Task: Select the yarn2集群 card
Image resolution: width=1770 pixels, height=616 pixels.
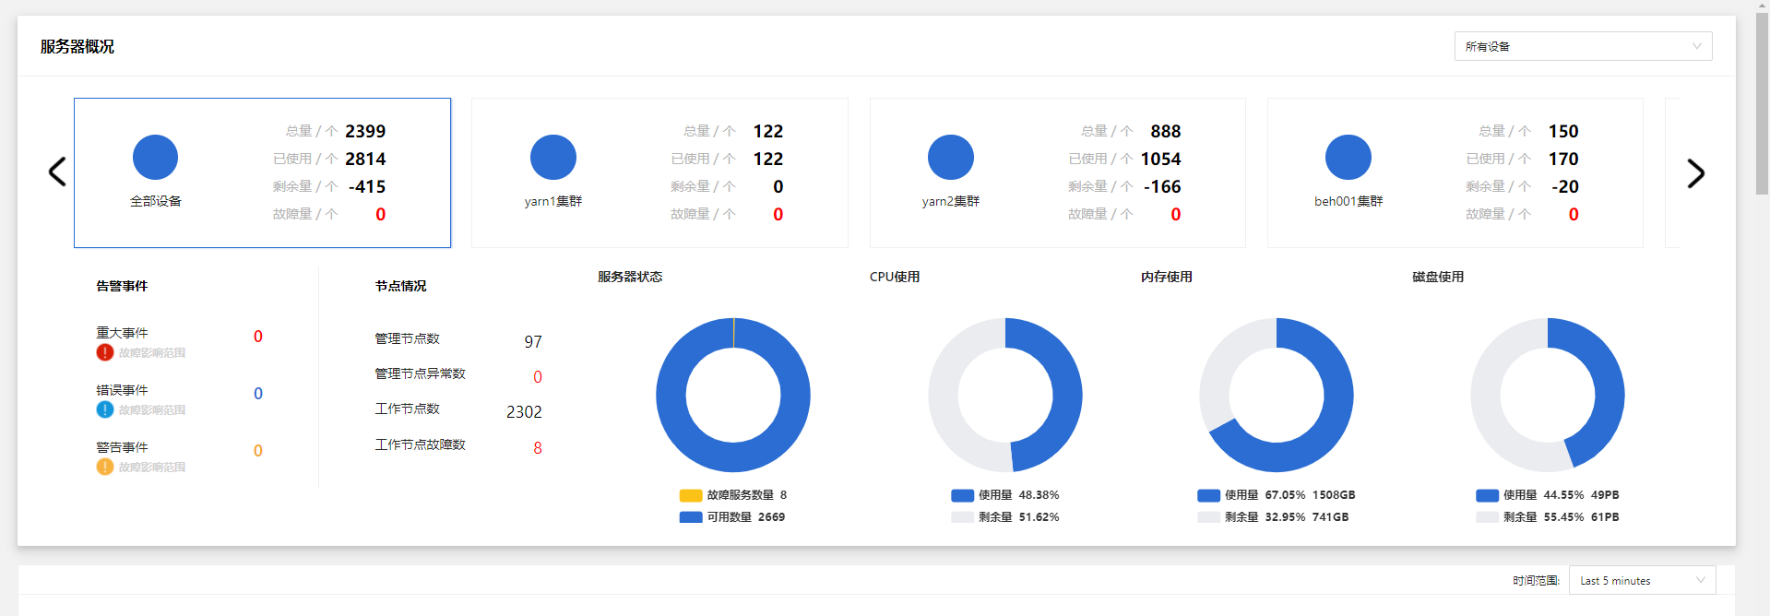Action: (1058, 172)
